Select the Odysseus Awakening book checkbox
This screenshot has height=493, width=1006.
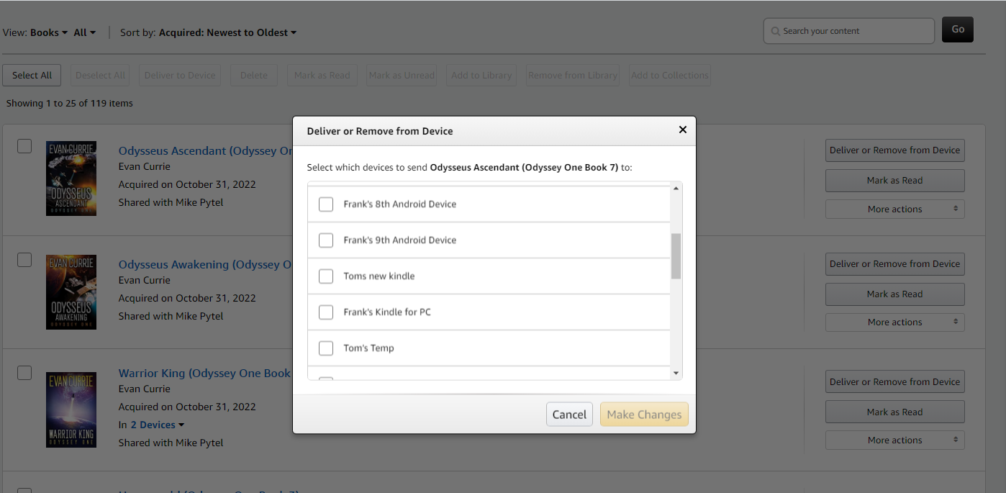point(24,260)
